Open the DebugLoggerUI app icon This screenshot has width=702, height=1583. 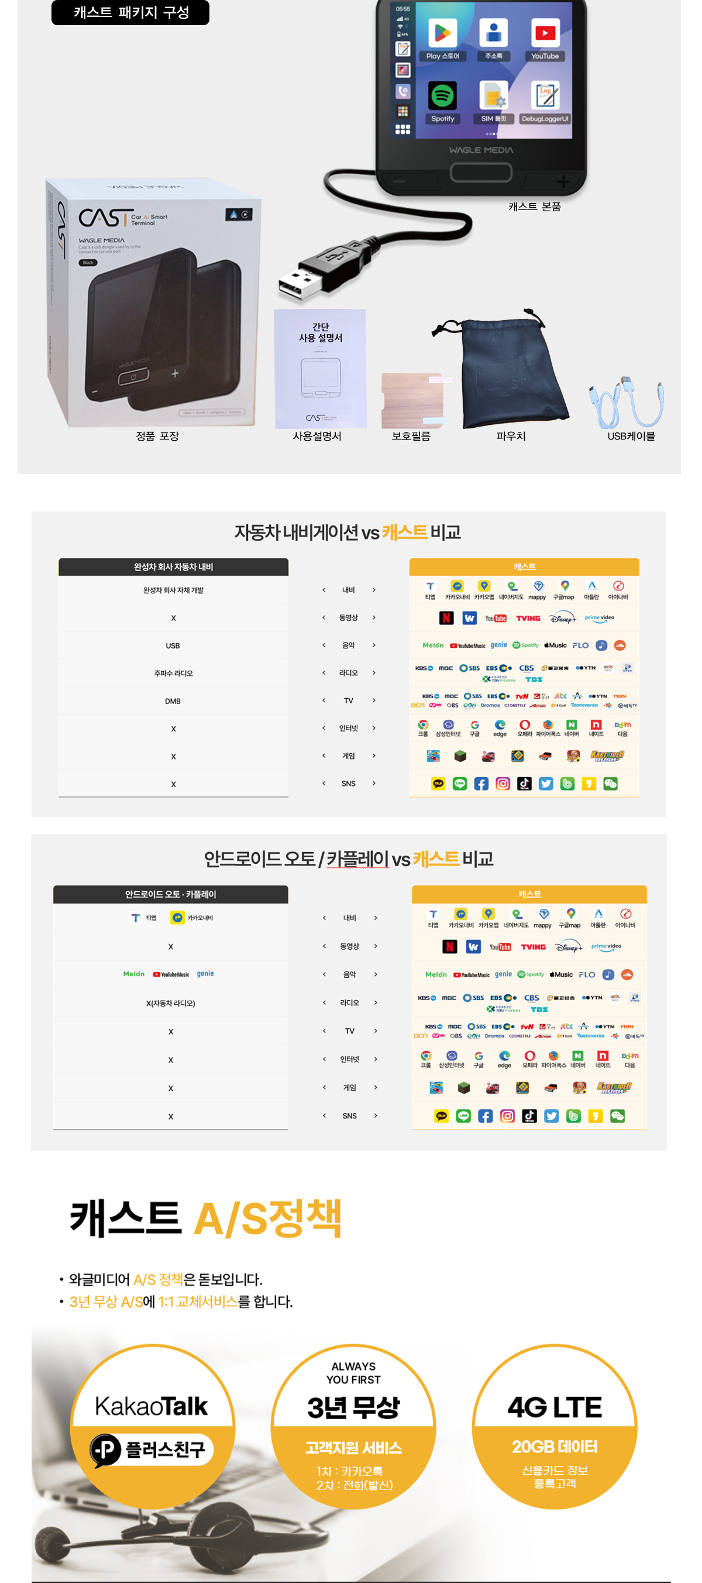click(x=544, y=97)
